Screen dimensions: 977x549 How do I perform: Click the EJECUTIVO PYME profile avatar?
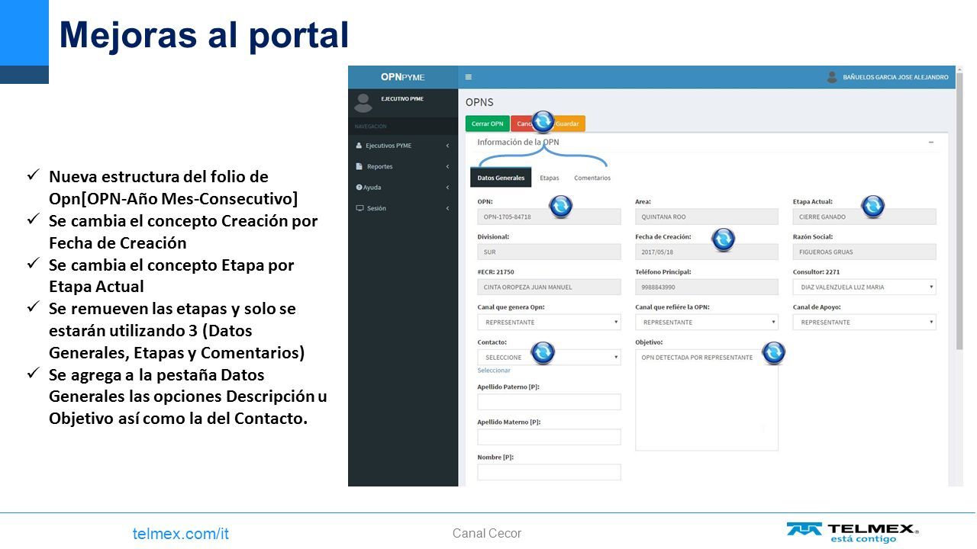[x=363, y=103]
